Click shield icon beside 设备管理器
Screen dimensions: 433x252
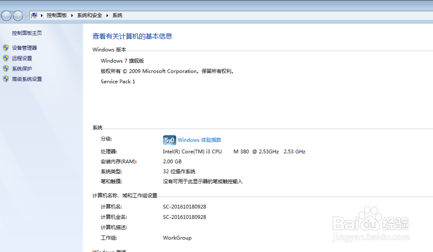(x=6, y=48)
